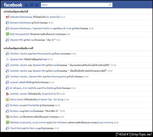Click the 17:01 timestamp

click(x=57, y=128)
